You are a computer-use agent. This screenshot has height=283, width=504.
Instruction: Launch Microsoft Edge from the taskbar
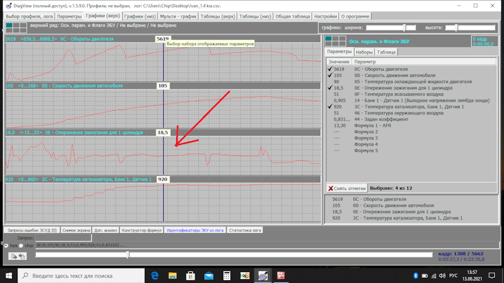point(154,276)
